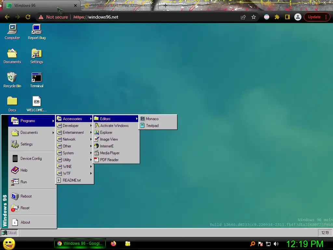Click the search magnifier tray icon
Image resolution: width=333 pixels, height=250 pixels.
[x=252, y=244]
